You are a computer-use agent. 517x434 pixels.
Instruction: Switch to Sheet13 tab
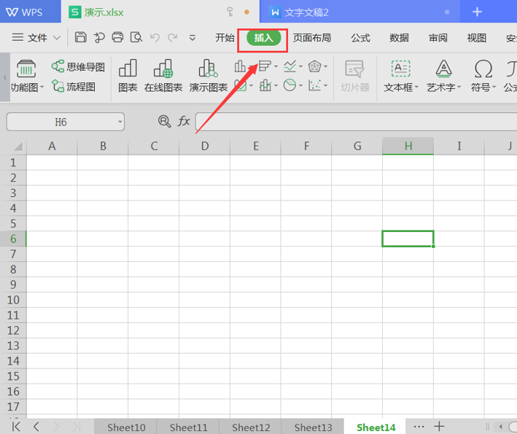tap(313, 427)
